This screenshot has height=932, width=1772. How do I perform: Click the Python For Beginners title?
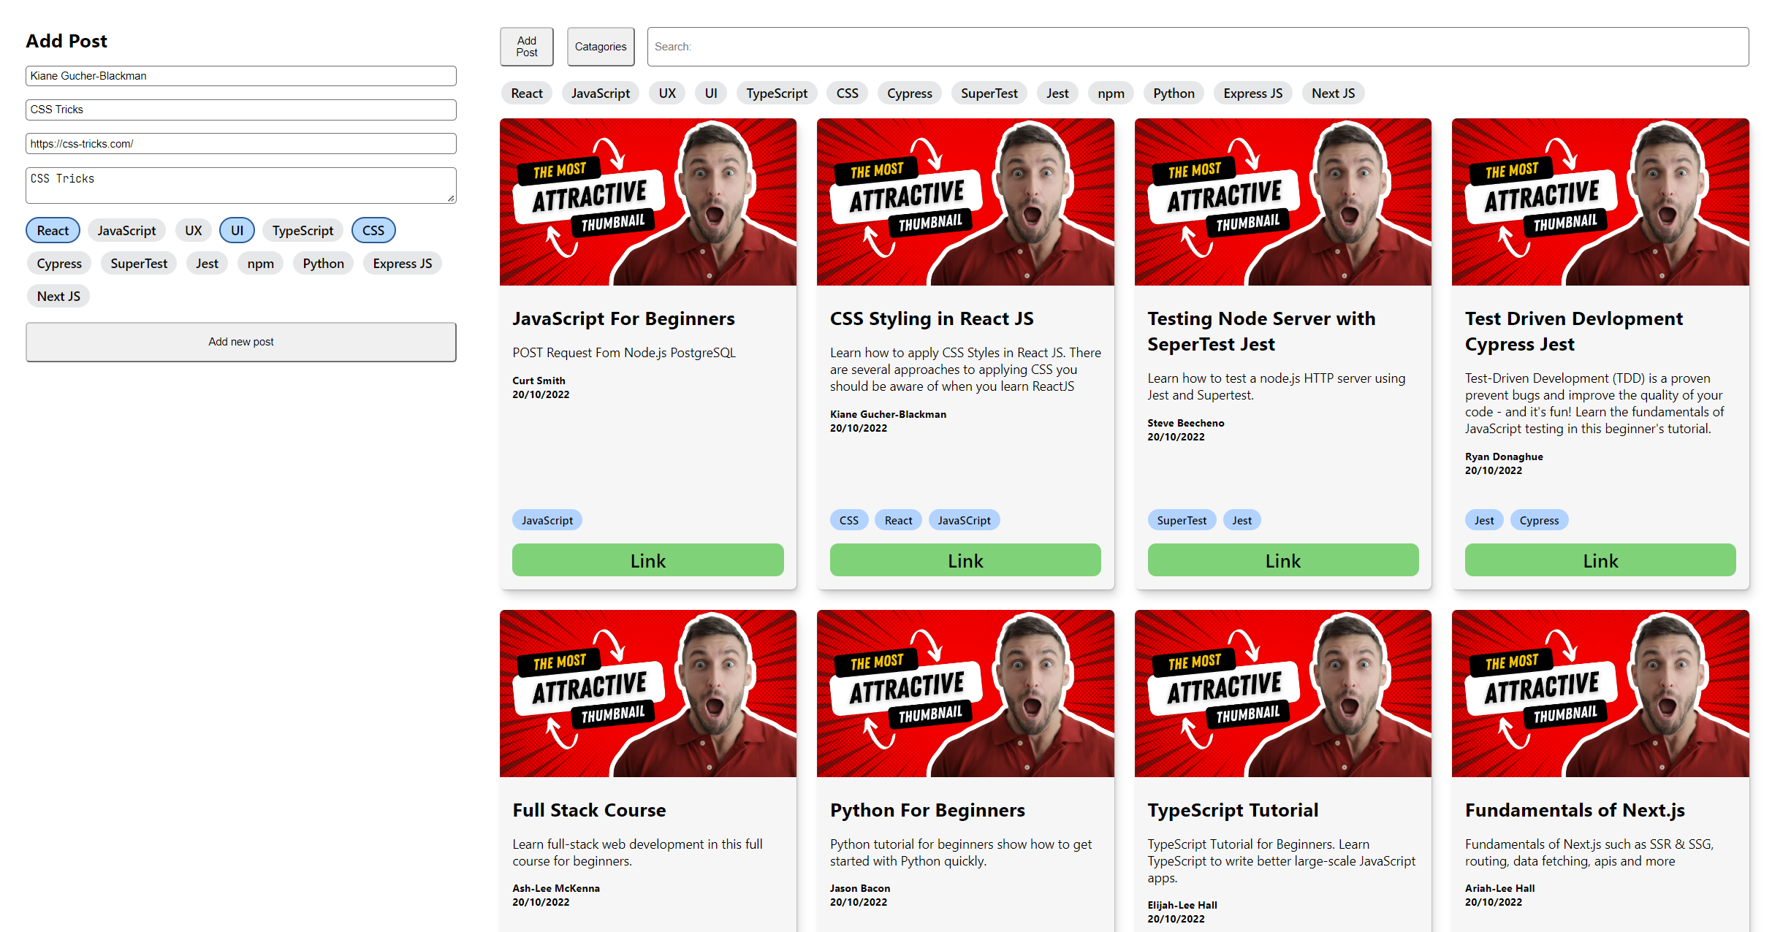[927, 810]
